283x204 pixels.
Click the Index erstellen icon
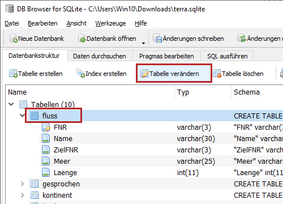tap(80, 73)
